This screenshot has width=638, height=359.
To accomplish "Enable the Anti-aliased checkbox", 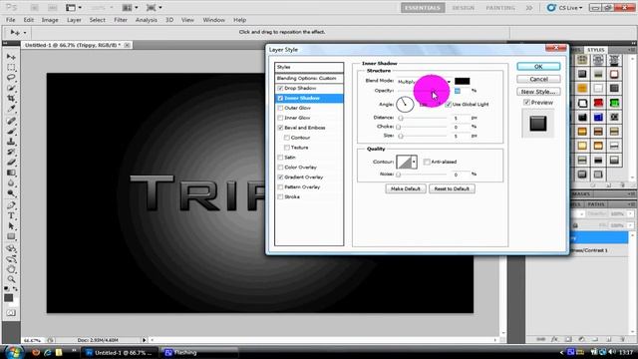I will pyautogui.click(x=427, y=162).
